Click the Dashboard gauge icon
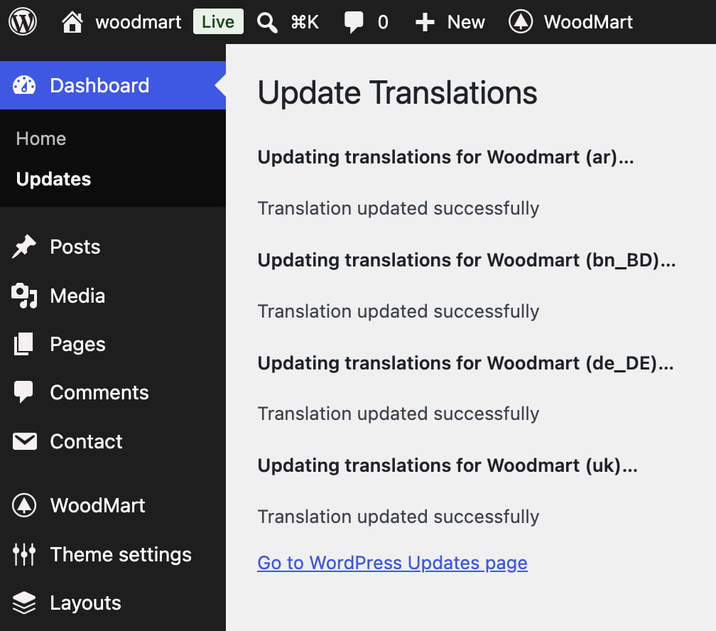 (x=23, y=85)
